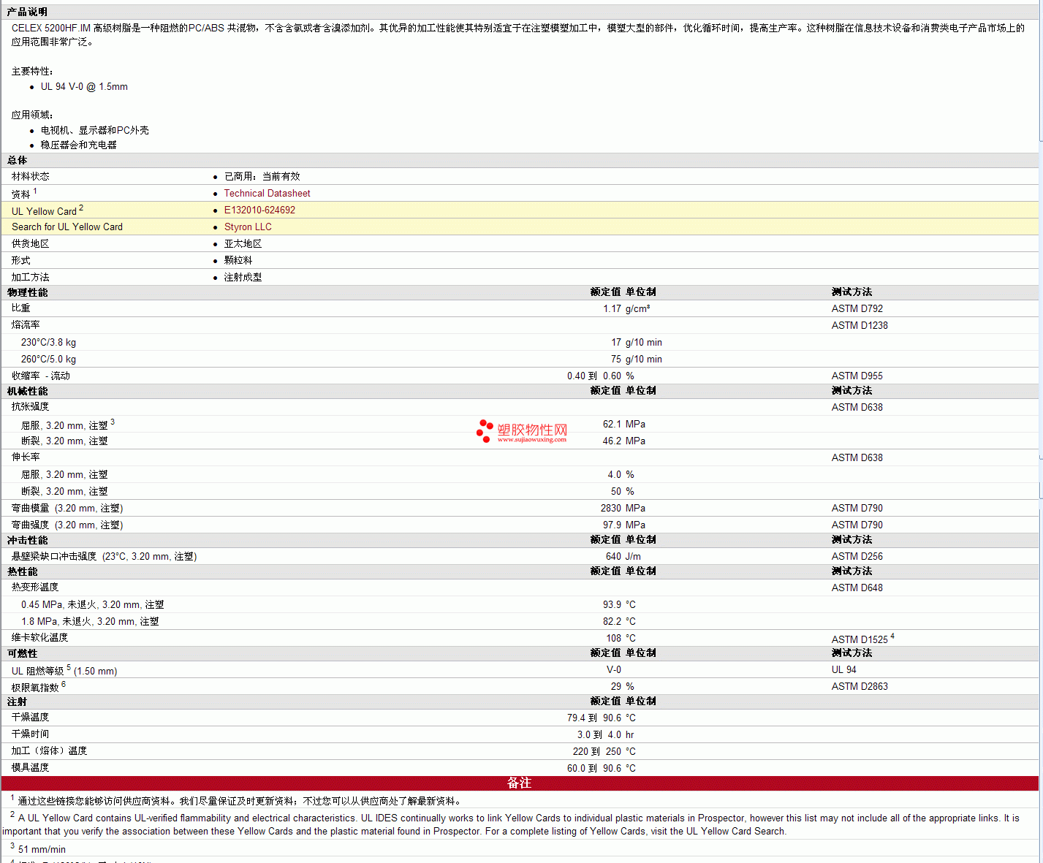1043x863 pixels.
Task: Select the 注射 section header
Action: [17, 702]
